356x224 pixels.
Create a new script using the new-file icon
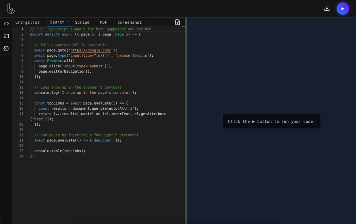pos(178,22)
